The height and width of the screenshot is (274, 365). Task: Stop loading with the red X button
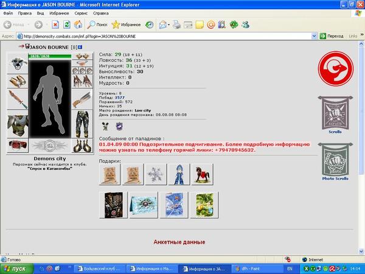(x=55, y=24)
